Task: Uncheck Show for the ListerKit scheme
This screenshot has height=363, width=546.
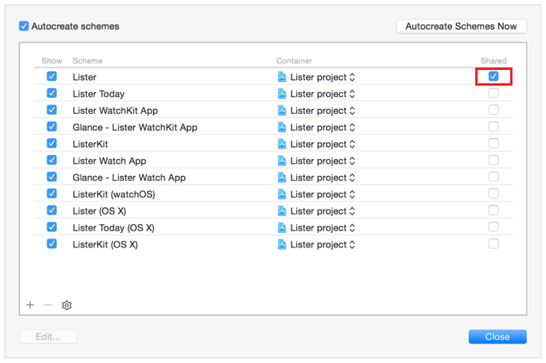Action: pos(52,143)
